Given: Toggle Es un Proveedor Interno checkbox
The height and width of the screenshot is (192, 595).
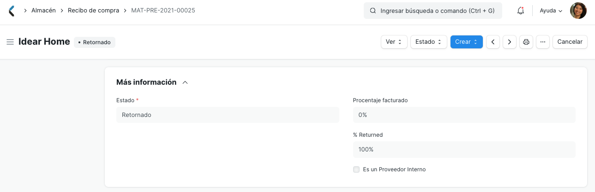Looking at the screenshot, I should pyautogui.click(x=356, y=169).
